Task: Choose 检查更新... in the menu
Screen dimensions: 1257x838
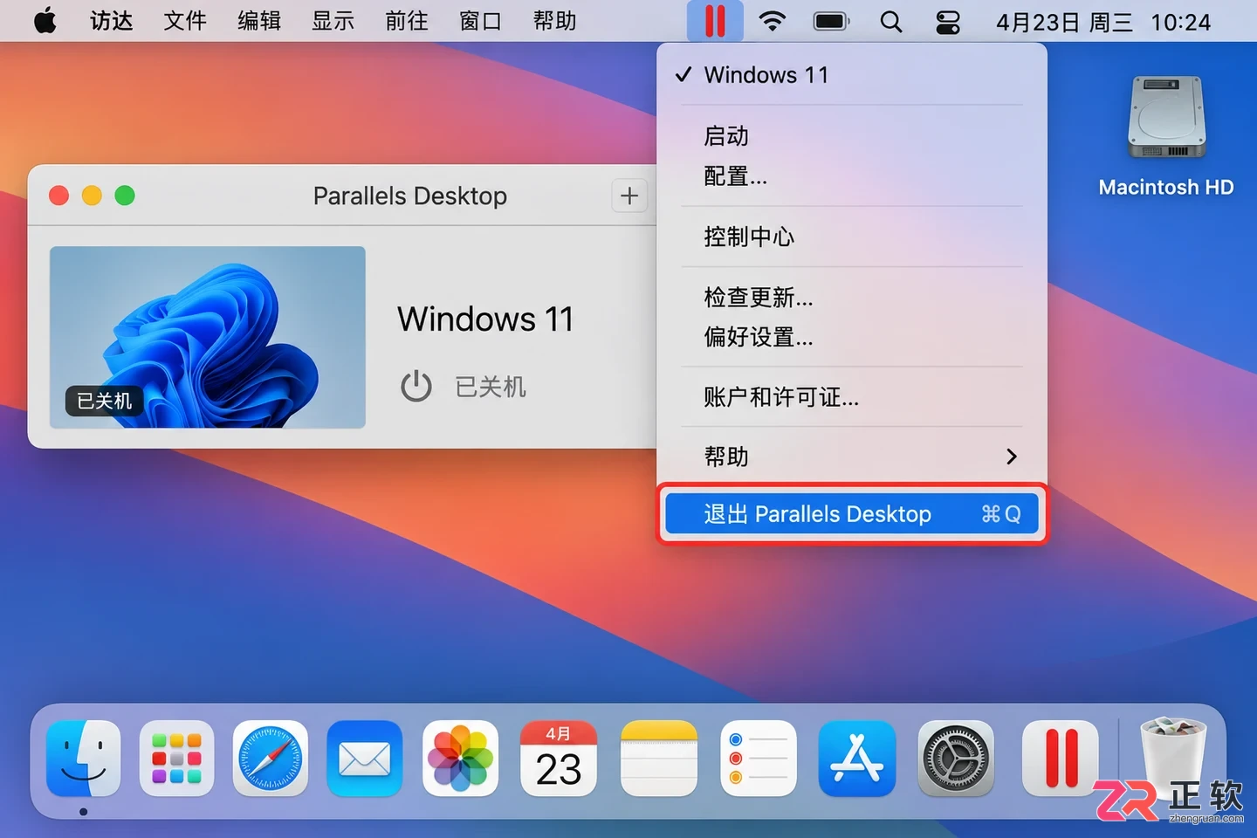Action: coord(852,297)
